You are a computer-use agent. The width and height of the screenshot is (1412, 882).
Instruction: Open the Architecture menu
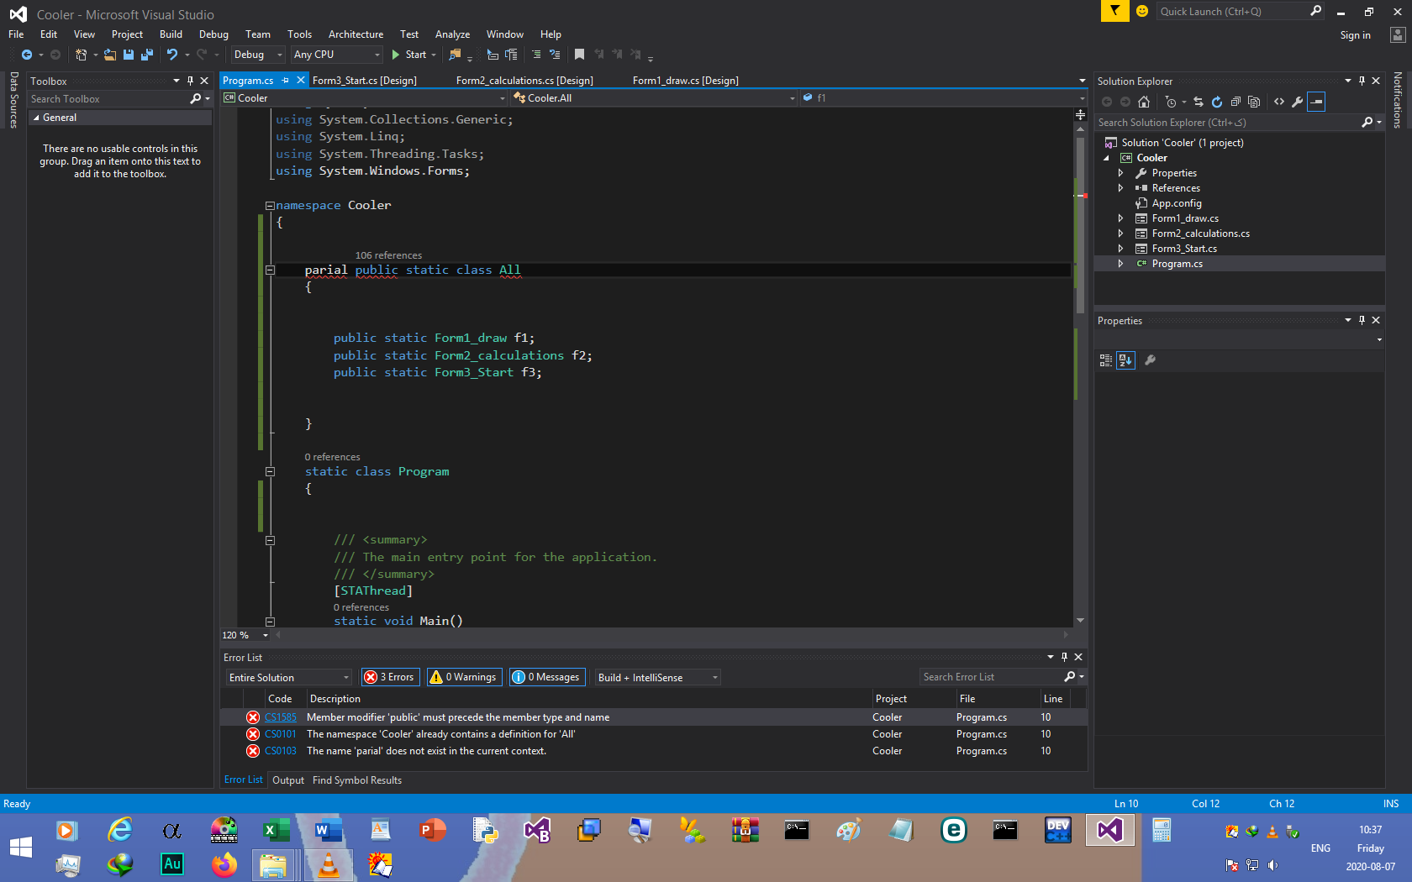(x=356, y=34)
